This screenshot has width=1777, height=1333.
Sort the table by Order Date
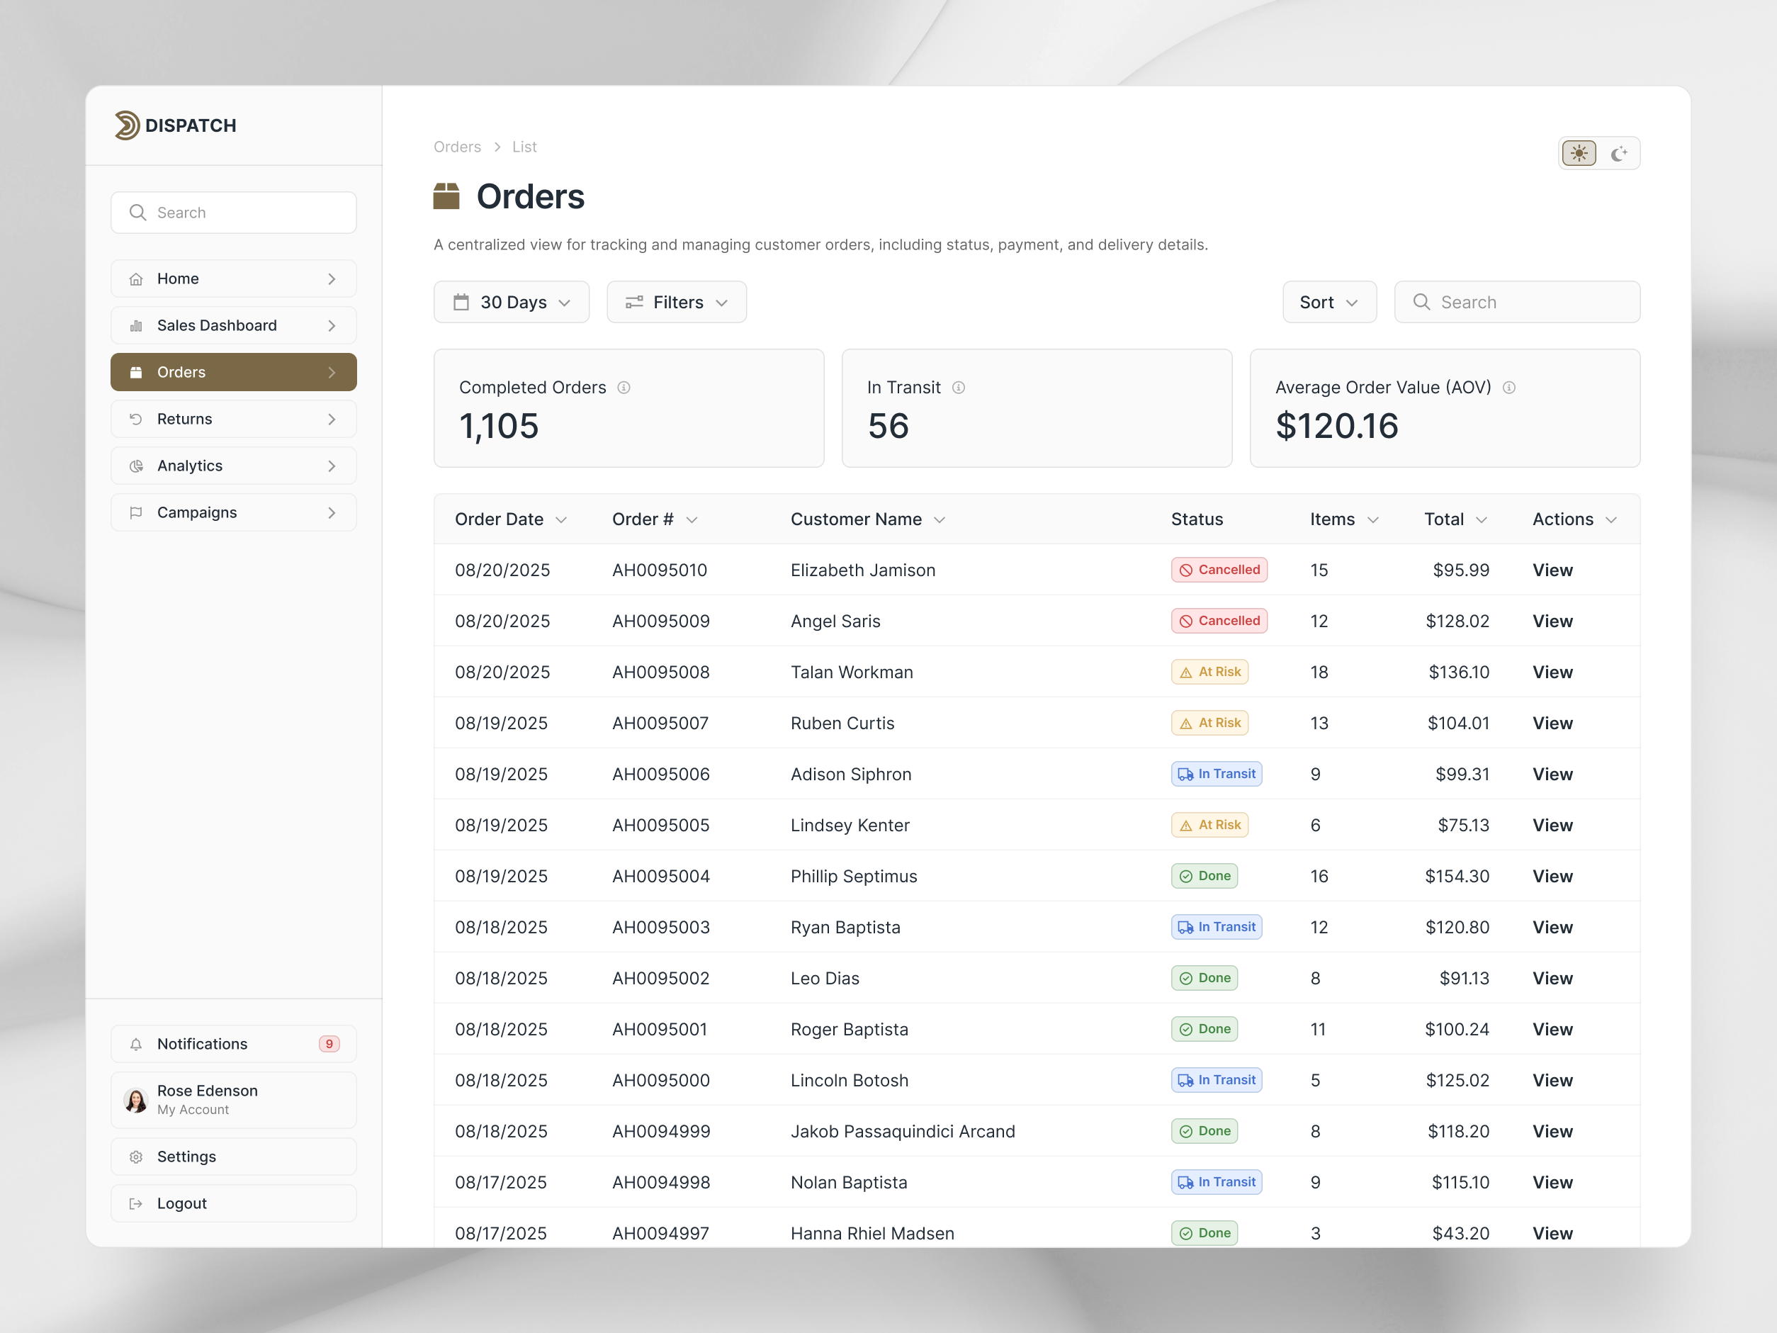[x=511, y=519]
